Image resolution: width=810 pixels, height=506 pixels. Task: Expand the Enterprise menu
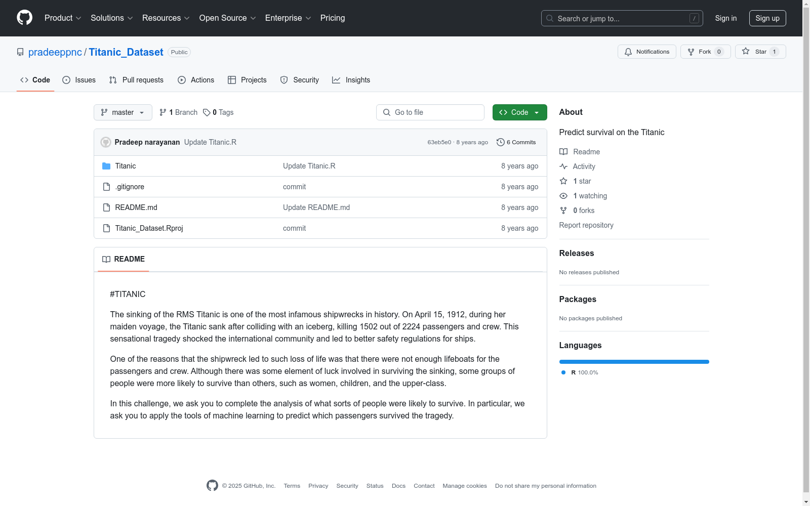[x=288, y=18]
